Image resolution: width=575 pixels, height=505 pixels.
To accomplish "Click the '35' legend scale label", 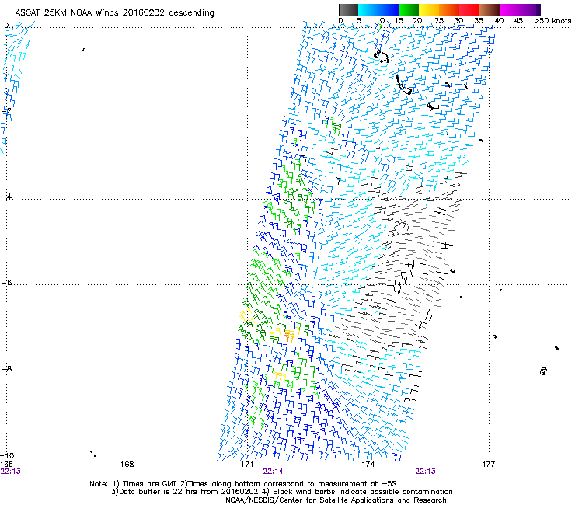I will (x=479, y=20).
